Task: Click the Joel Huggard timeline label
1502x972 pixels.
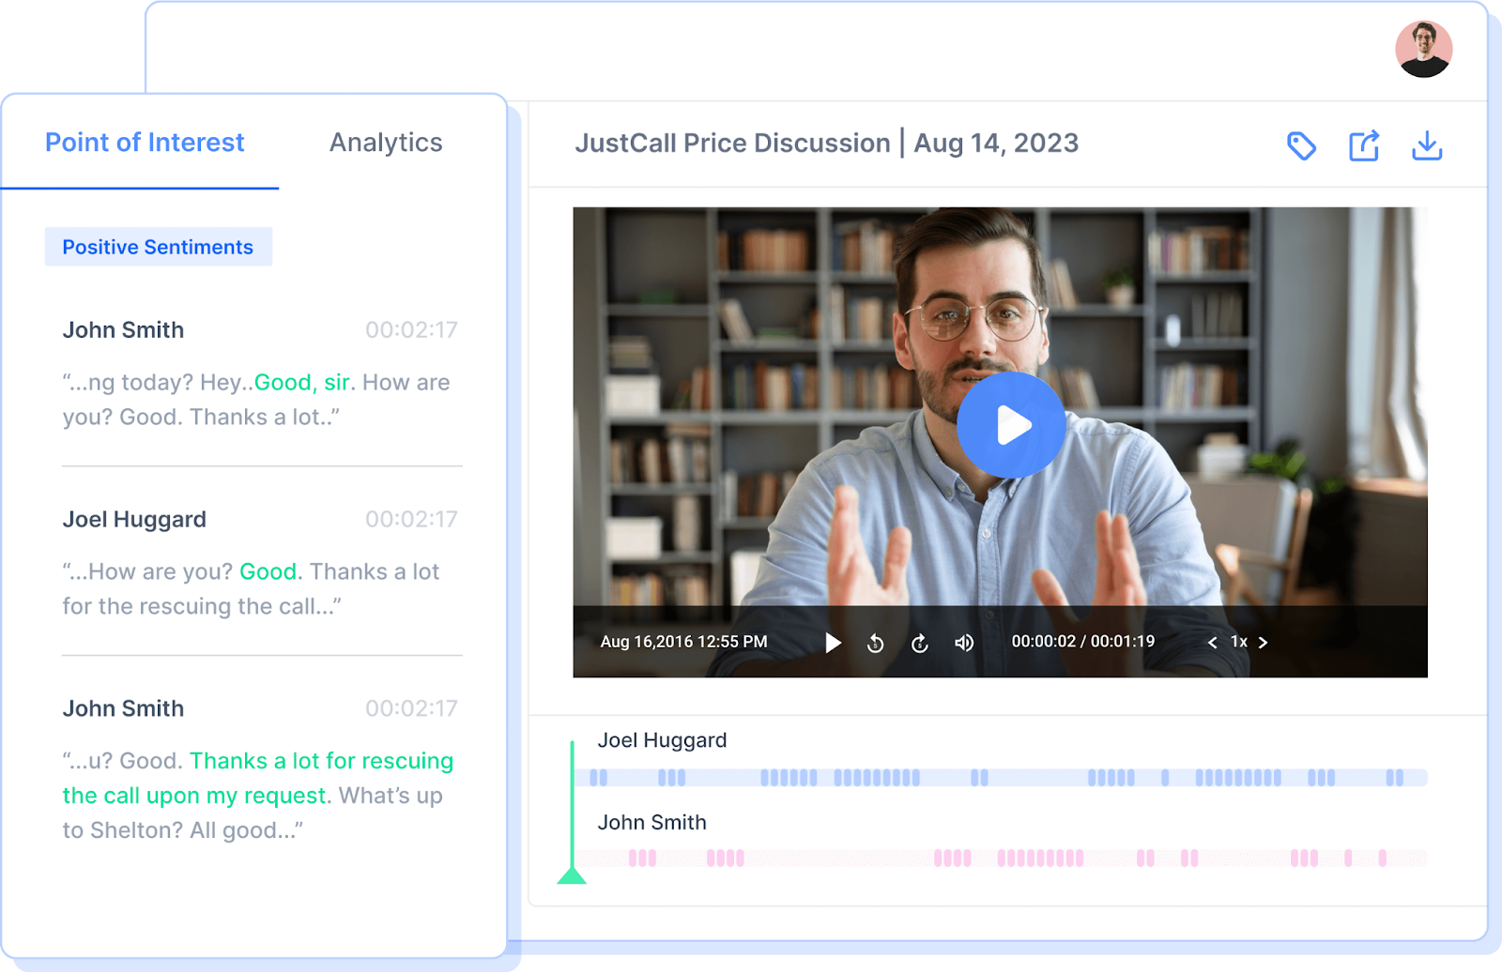Action: point(663,740)
